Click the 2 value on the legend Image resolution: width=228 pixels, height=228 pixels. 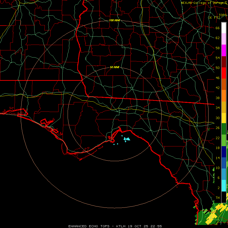[x=218, y=188]
